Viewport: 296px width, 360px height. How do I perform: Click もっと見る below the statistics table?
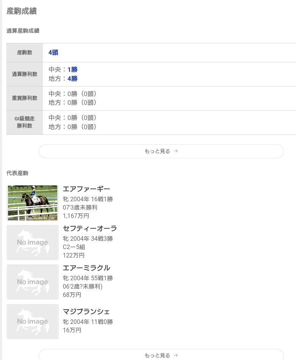161,151
